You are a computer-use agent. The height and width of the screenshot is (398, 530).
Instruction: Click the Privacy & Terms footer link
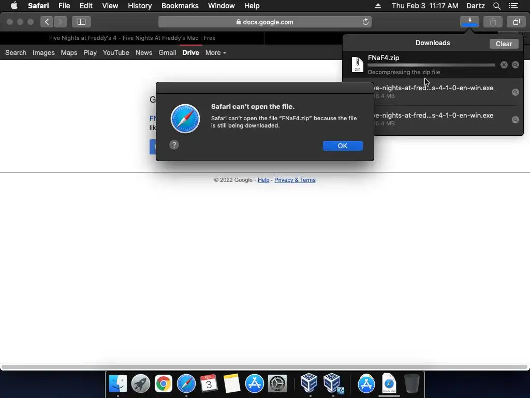tap(295, 180)
